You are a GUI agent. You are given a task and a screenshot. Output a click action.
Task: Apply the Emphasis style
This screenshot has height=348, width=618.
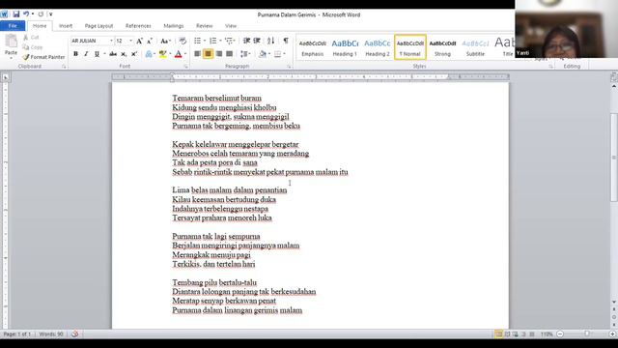click(312, 47)
